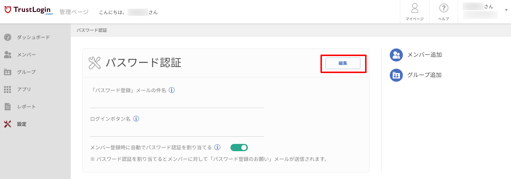Click the 編集 button
The width and height of the screenshot is (511, 179).
[343, 63]
